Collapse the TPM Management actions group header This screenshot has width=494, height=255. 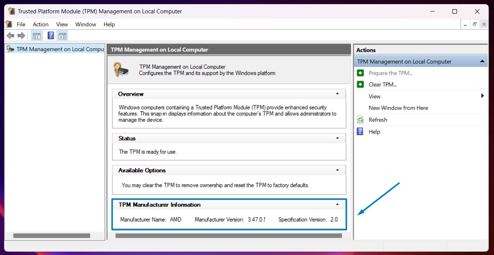click(x=482, y=61)
